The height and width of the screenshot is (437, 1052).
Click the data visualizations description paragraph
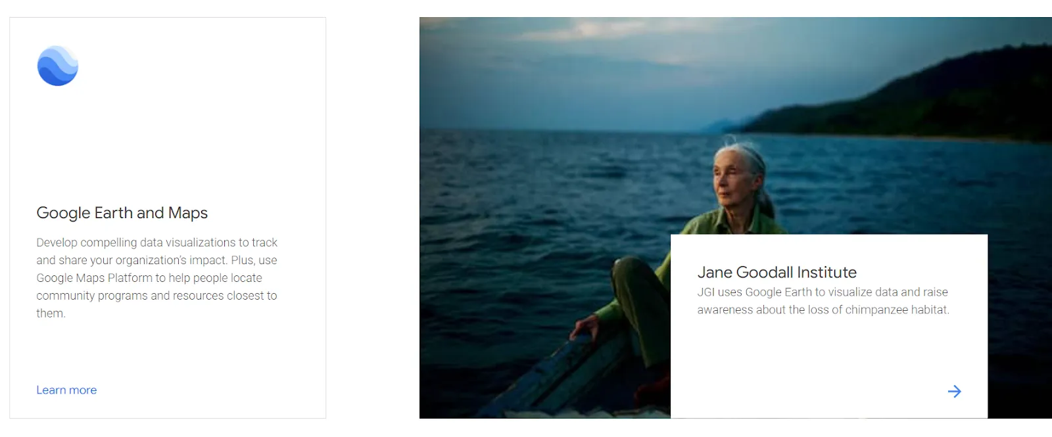click(x=157, y=278)
